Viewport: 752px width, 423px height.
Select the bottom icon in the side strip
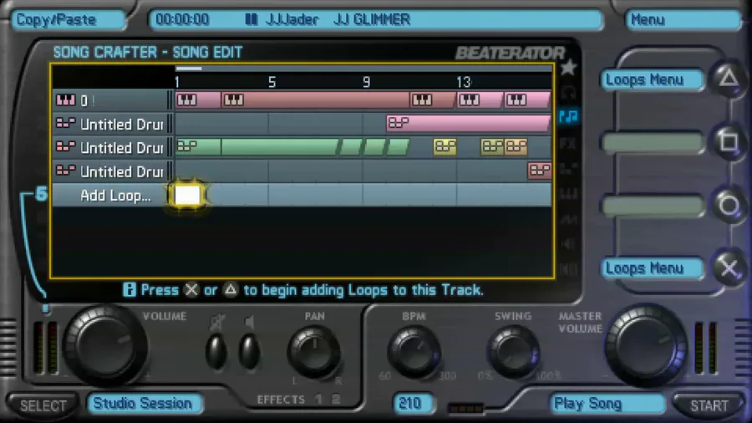(568, 269)
